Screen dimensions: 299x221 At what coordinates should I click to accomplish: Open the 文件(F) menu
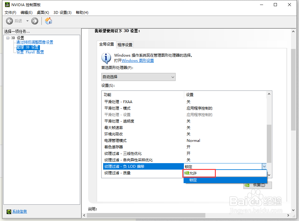pyautogui.click(x=10, y=12)
